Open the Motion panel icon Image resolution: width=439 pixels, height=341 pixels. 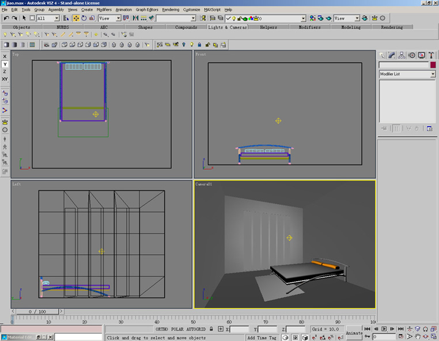(x=411, y=55)
